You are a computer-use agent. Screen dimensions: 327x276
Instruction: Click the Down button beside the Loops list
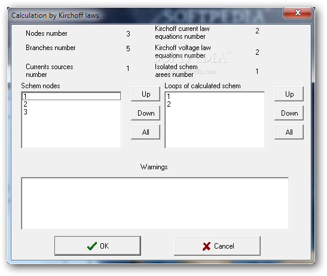point(289,113)
